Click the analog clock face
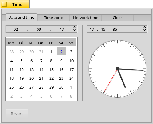The width and height of the screenshot is (153, 124). click(118, 69)
